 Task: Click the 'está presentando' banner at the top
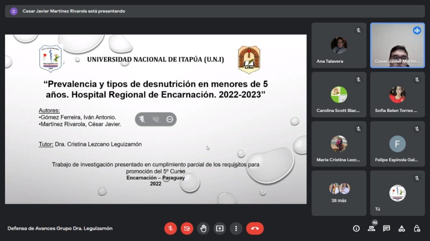point(73,11)
